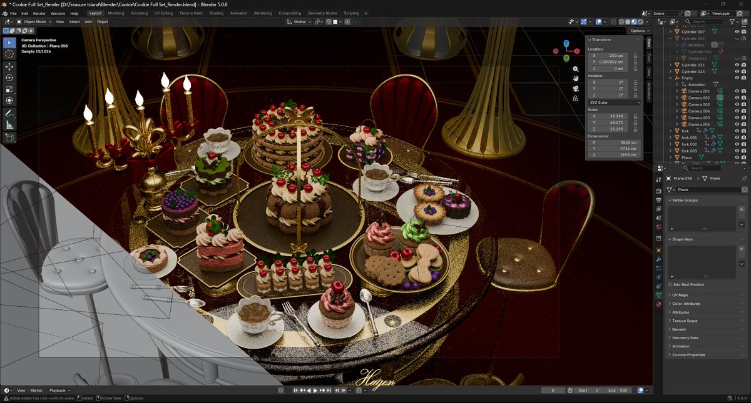The image size is (751, 403).
Task: Click the Plane mesh name field
Action: point(707,189)
